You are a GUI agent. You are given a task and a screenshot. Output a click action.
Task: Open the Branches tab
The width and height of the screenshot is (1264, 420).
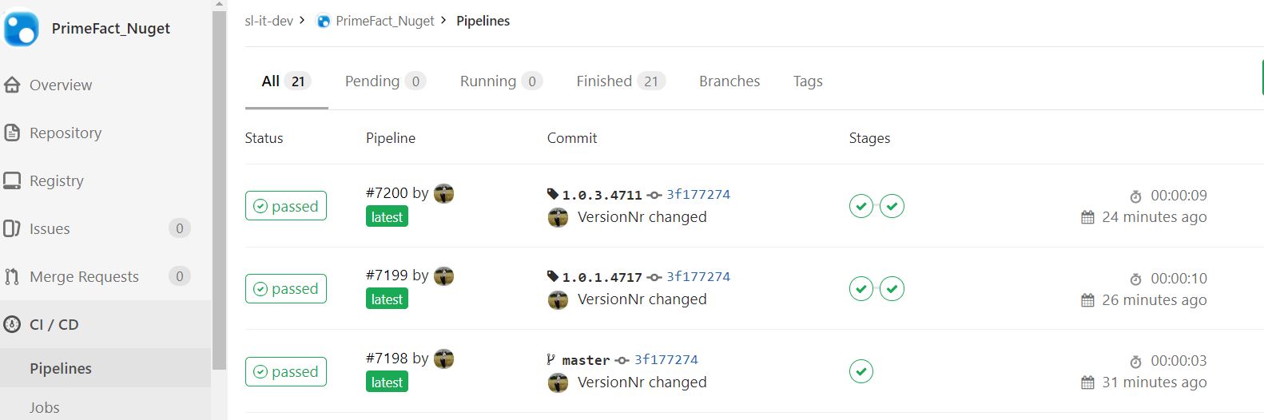(x=729, y=81)
